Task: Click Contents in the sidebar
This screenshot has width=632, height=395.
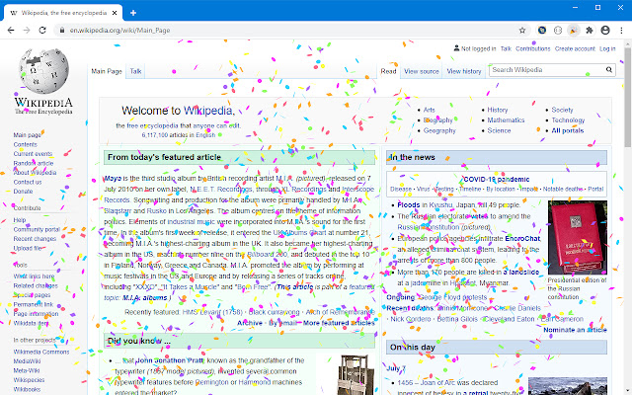Action: pos(25,144)
